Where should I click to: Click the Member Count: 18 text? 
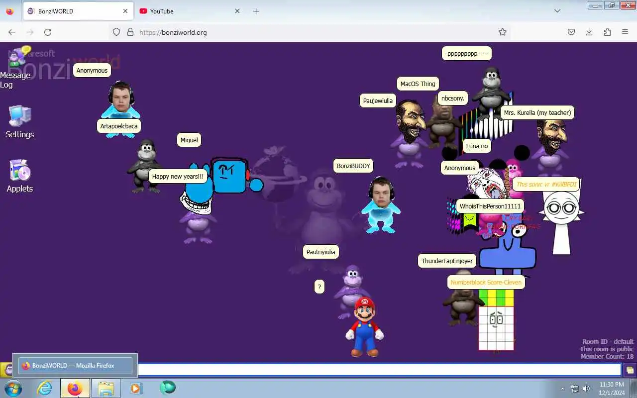[607, 357]
